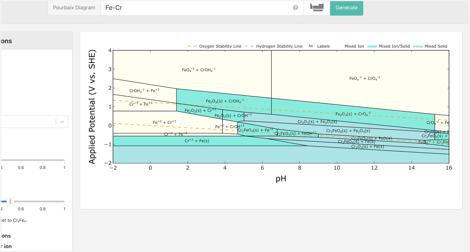
Task: Click the Applied Potential axis title
Action: pyautogui.click(x=92, y=107)
